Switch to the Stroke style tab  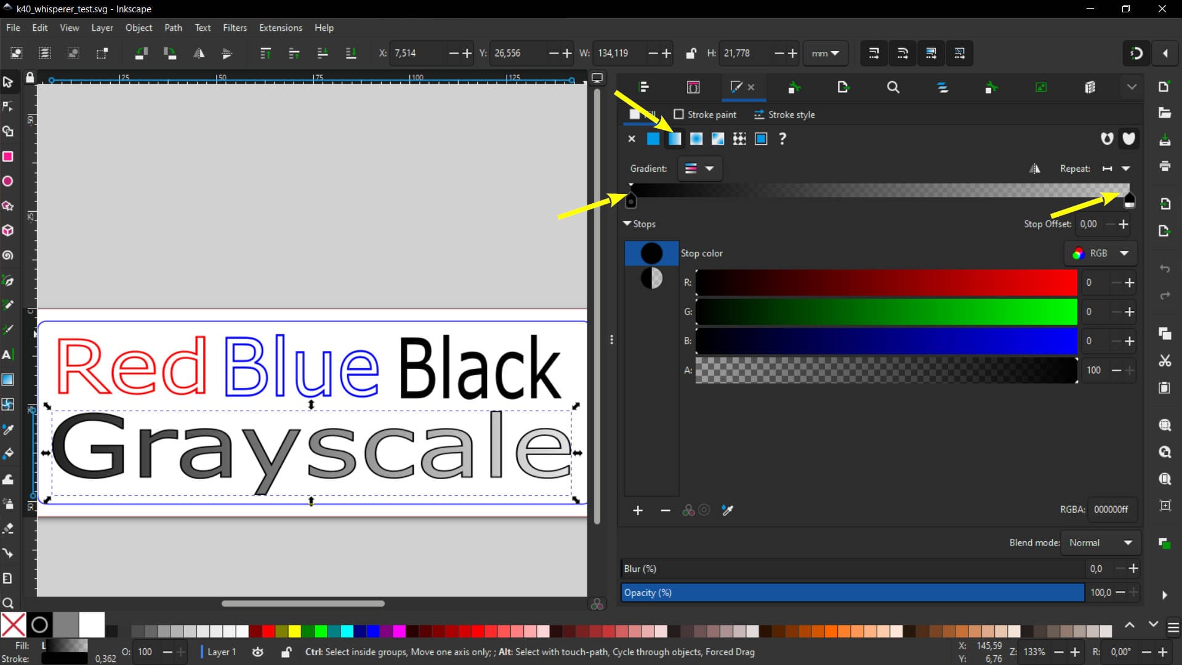pos(785,115)
